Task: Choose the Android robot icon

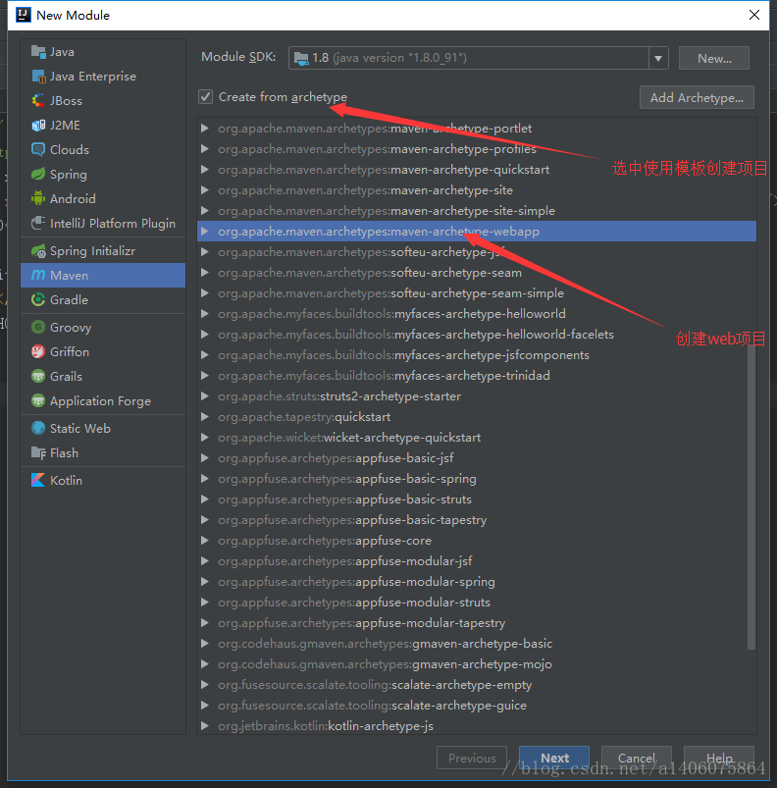Action: (38, 198)
